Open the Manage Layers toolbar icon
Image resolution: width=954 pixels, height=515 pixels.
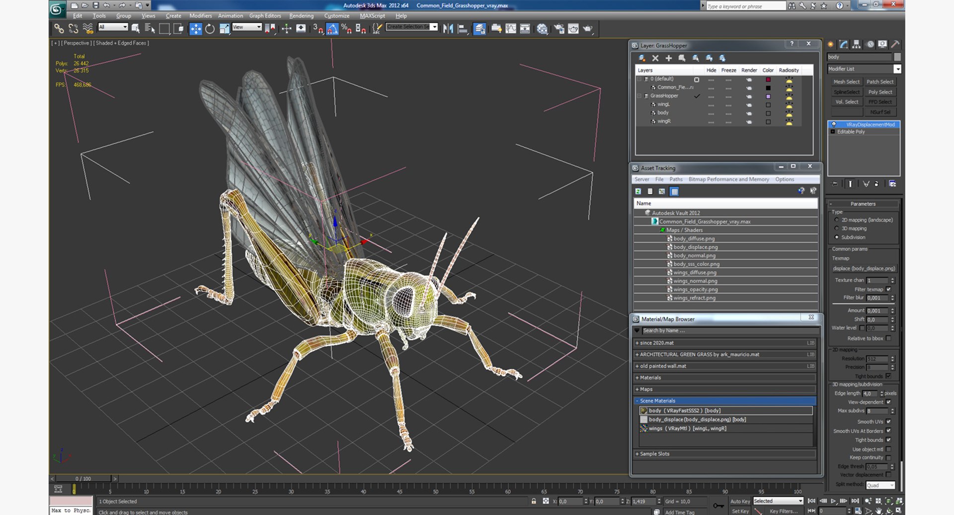479,29
